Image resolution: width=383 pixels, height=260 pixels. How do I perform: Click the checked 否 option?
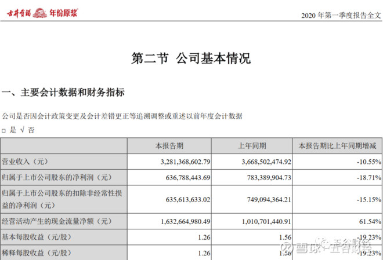[27, 130]
